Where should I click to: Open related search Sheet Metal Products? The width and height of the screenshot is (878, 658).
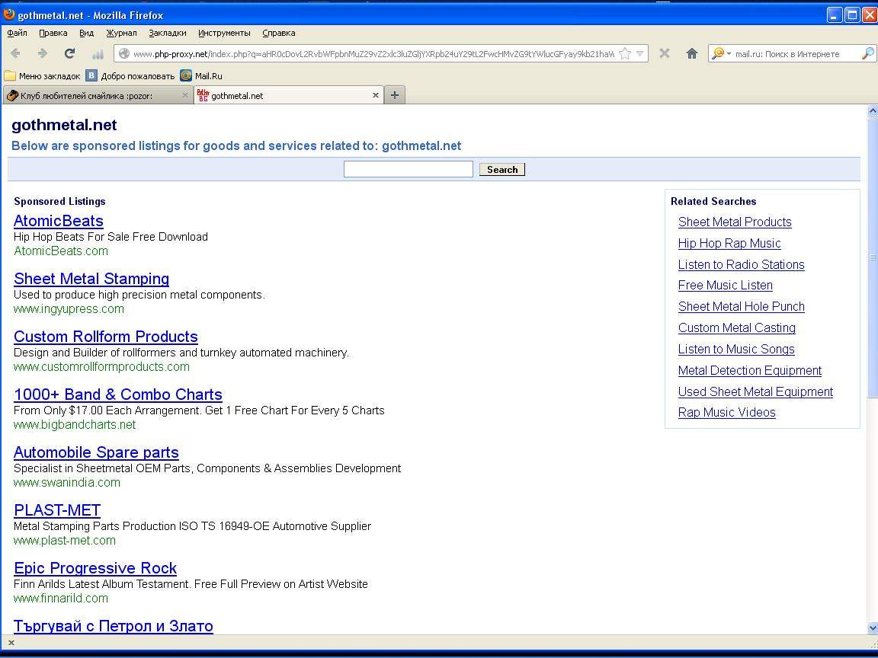click(735, 222)
